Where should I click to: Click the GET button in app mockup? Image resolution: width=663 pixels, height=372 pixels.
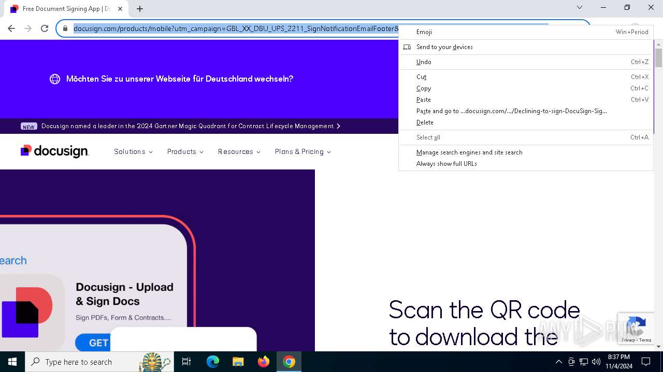pos(93,343)
